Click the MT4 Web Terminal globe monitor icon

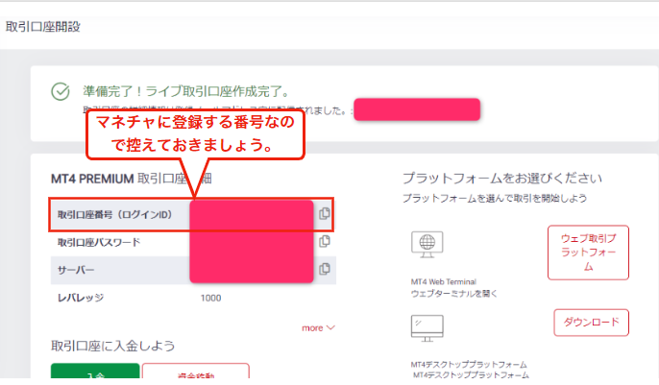pyautogui.click(x=427, y=244)
